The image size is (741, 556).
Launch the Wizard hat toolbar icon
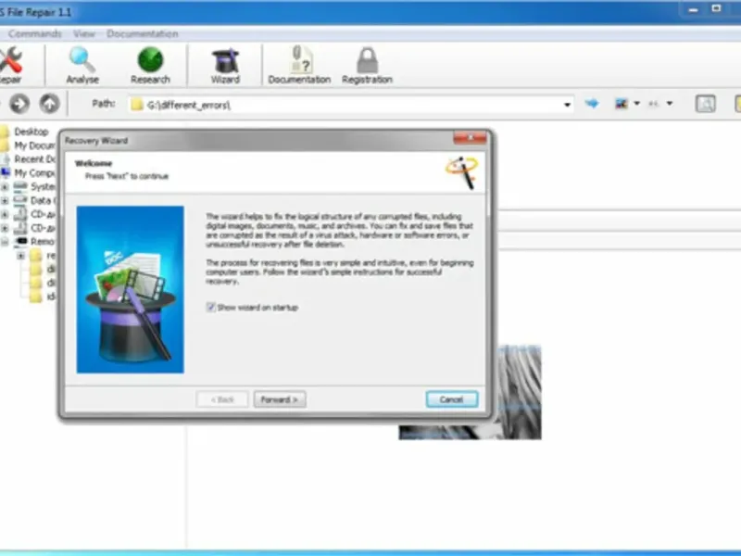[x=225, y=65]
